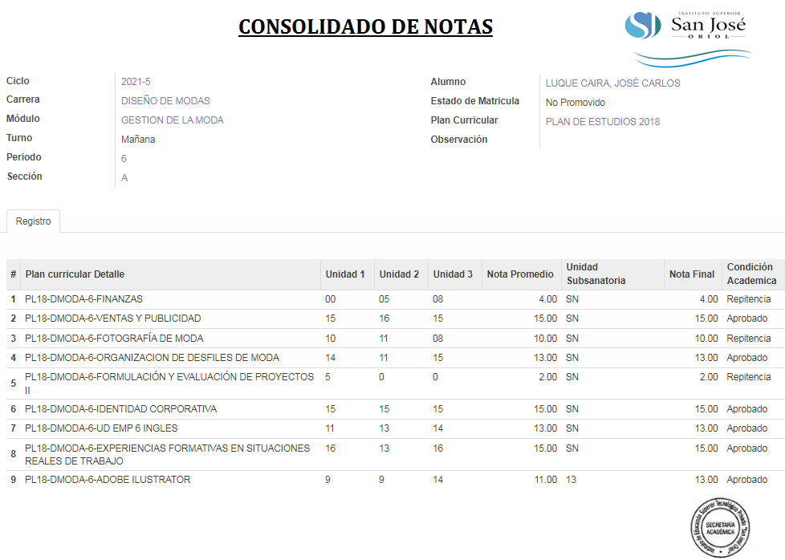
Task: Click Repitencia status in FOTOGRAFÍA DE MODA row
Action: click(748, 339)
